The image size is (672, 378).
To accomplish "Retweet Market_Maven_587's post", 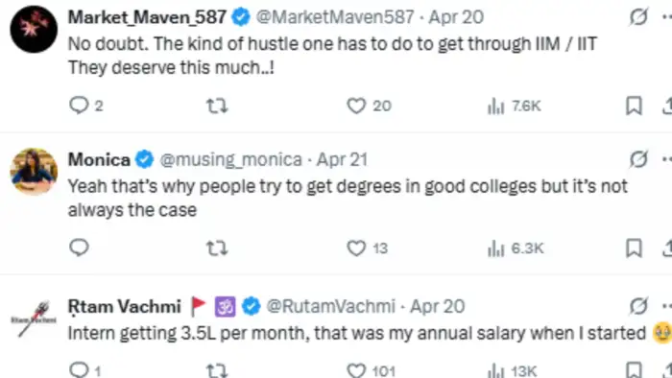I will tap(217, 106).
